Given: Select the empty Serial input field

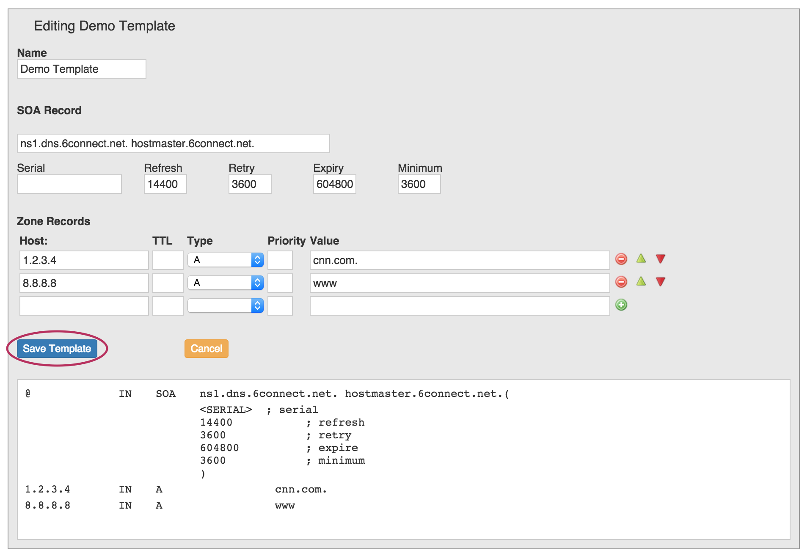Looking at the screenshot, I should coord(69,184).
